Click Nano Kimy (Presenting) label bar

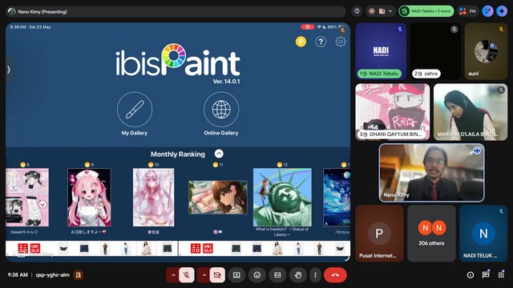(176, 11)
